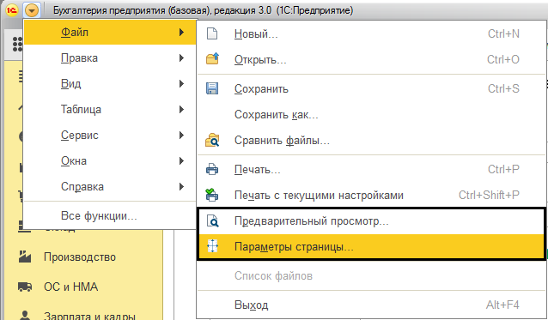Click the 1C application logo icon

(x=11, y=10)
